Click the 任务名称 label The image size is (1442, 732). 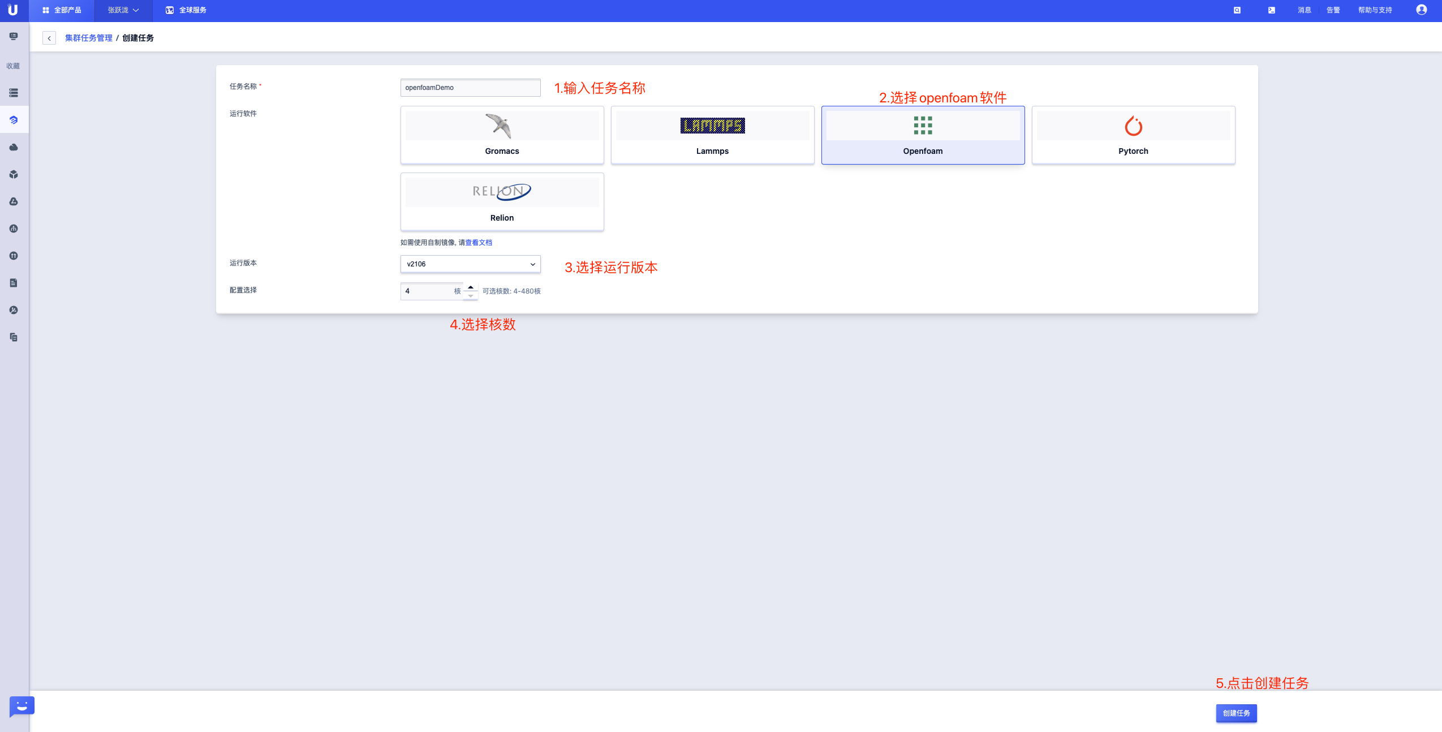[243, 87]
